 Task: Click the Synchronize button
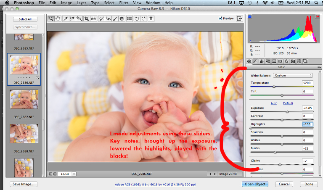coord(25,27)
